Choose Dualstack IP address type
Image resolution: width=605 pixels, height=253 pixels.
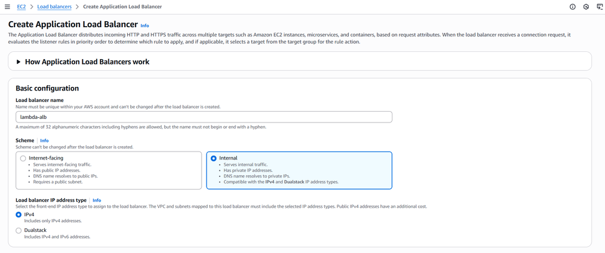click(19, 230)
